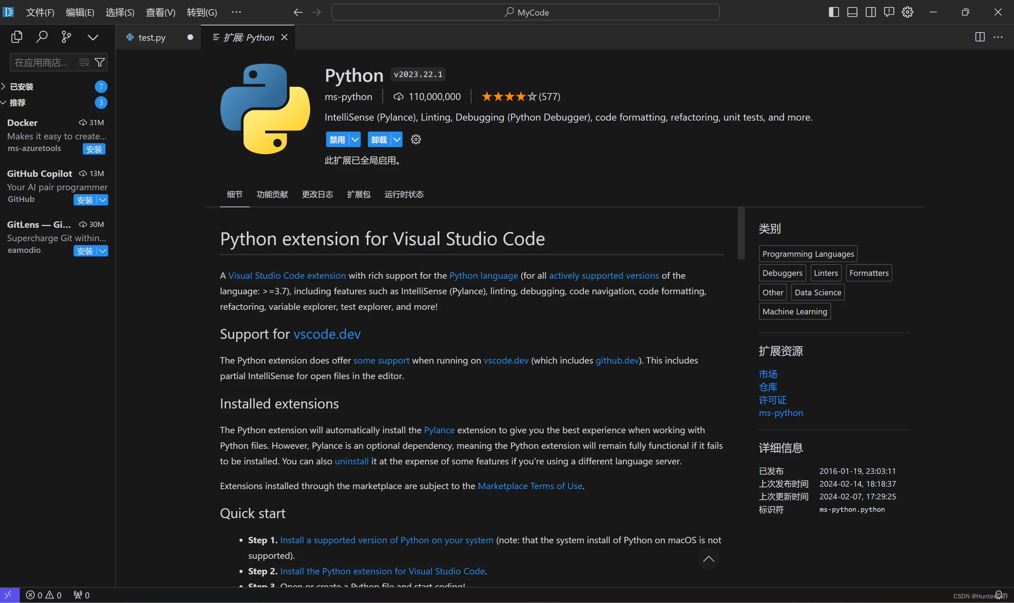Open the Python extension gear settings
Screen dimensions: 1014x603
pos(416,139)
